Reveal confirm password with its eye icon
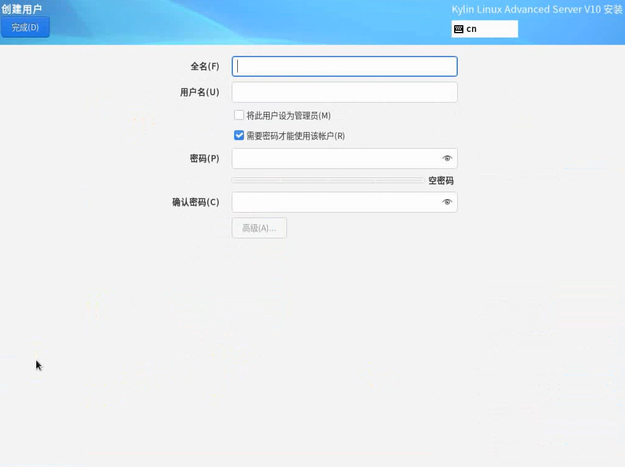The image size is (625, 467). [447, 202]
